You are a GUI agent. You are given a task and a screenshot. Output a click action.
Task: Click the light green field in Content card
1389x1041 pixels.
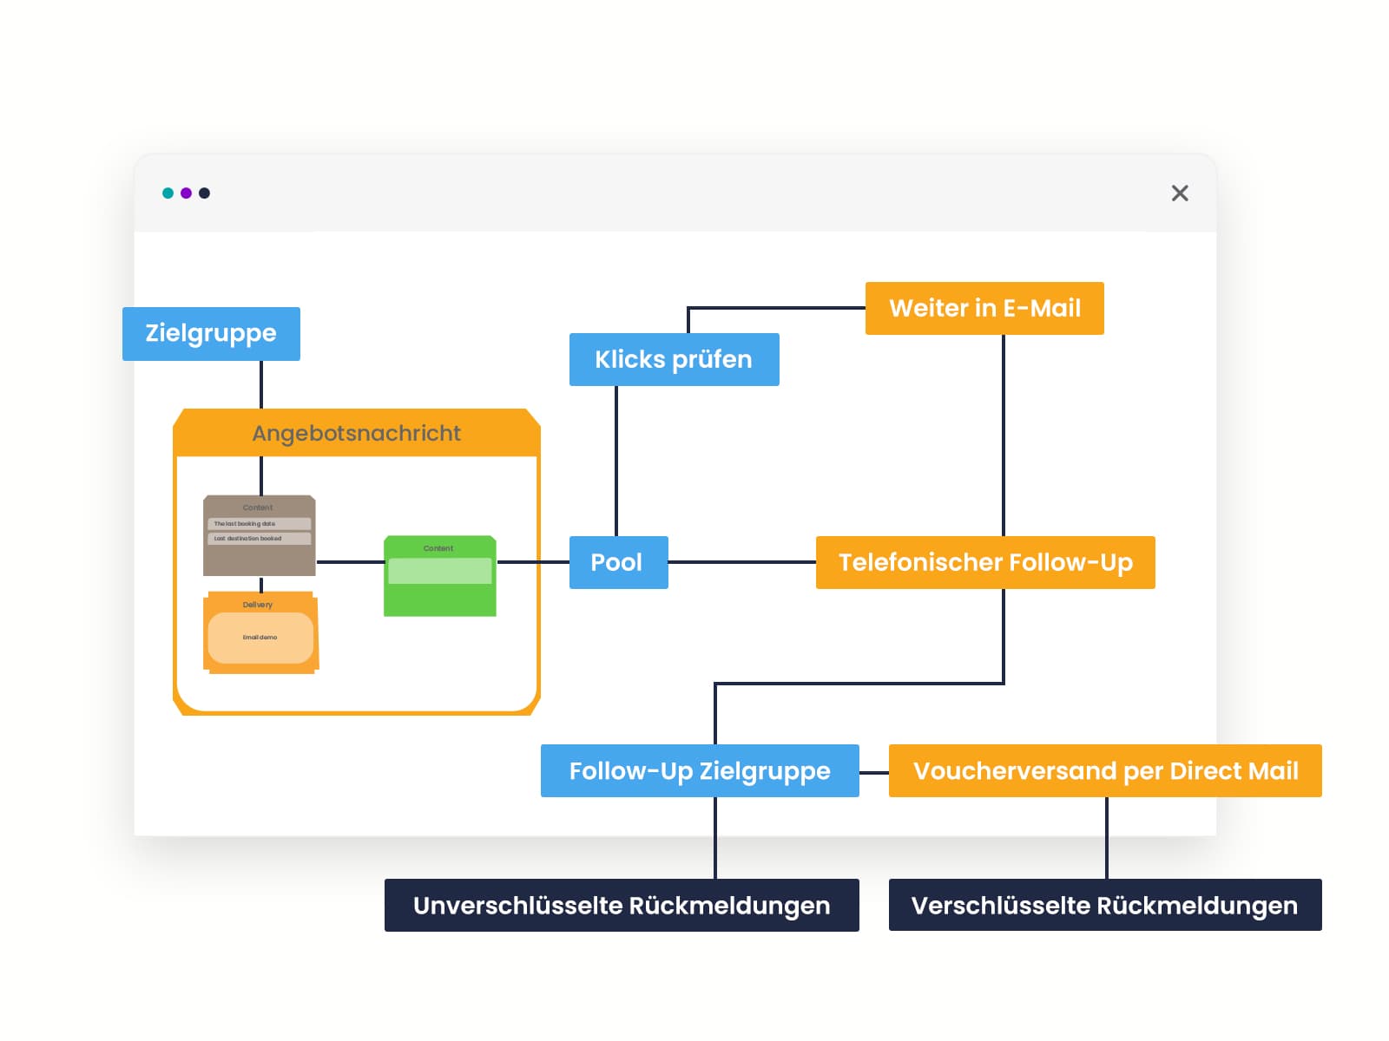[x=439, y=571]
